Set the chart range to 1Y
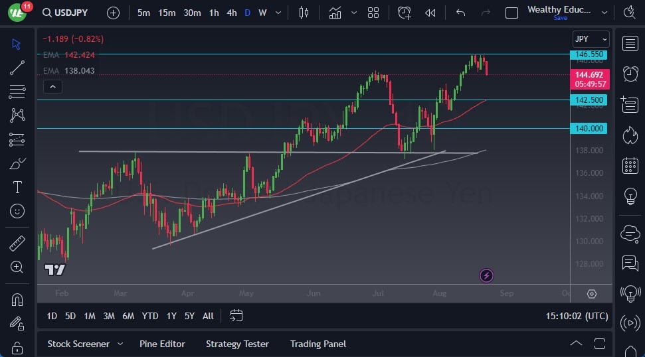 171,316
